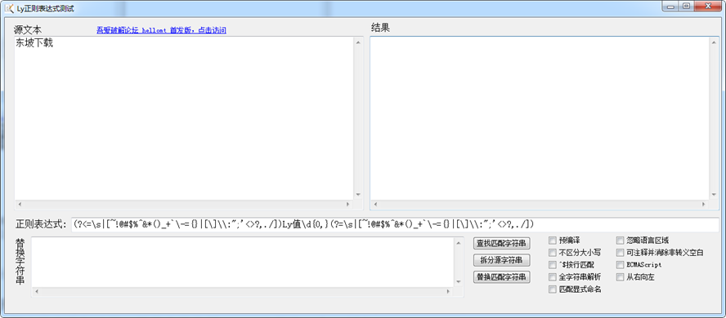The image size is (726, 318).
Task: Minimize the Ly正则表达式测试 window
Action: 670,6
